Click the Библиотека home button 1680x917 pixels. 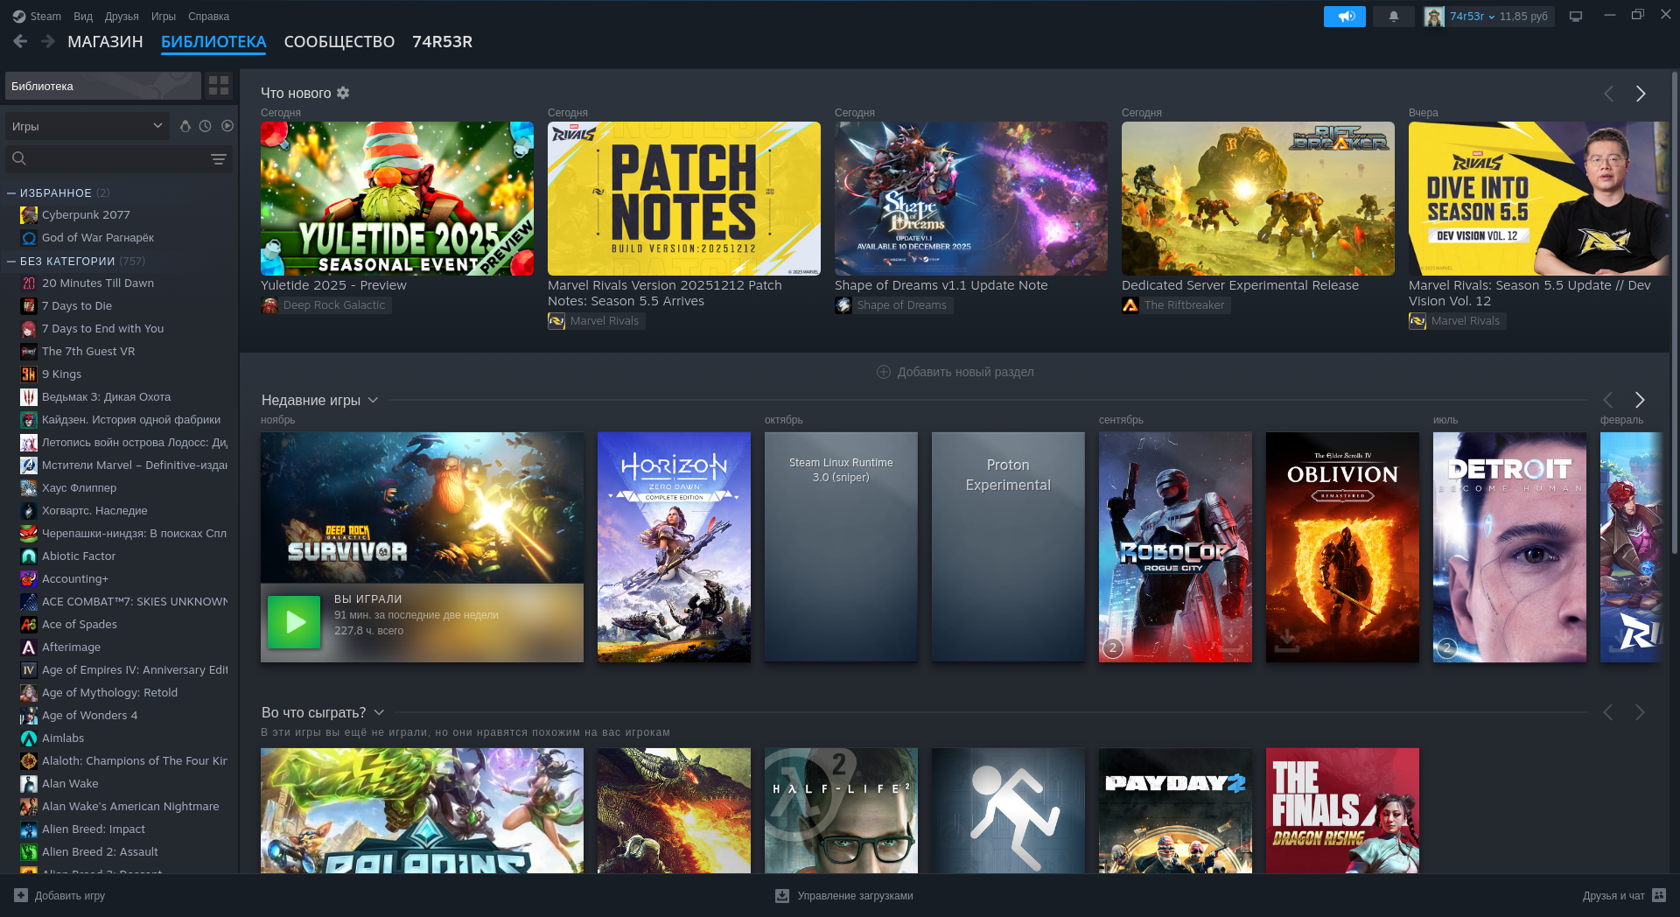pyautogui.click(x=103, y=86)
